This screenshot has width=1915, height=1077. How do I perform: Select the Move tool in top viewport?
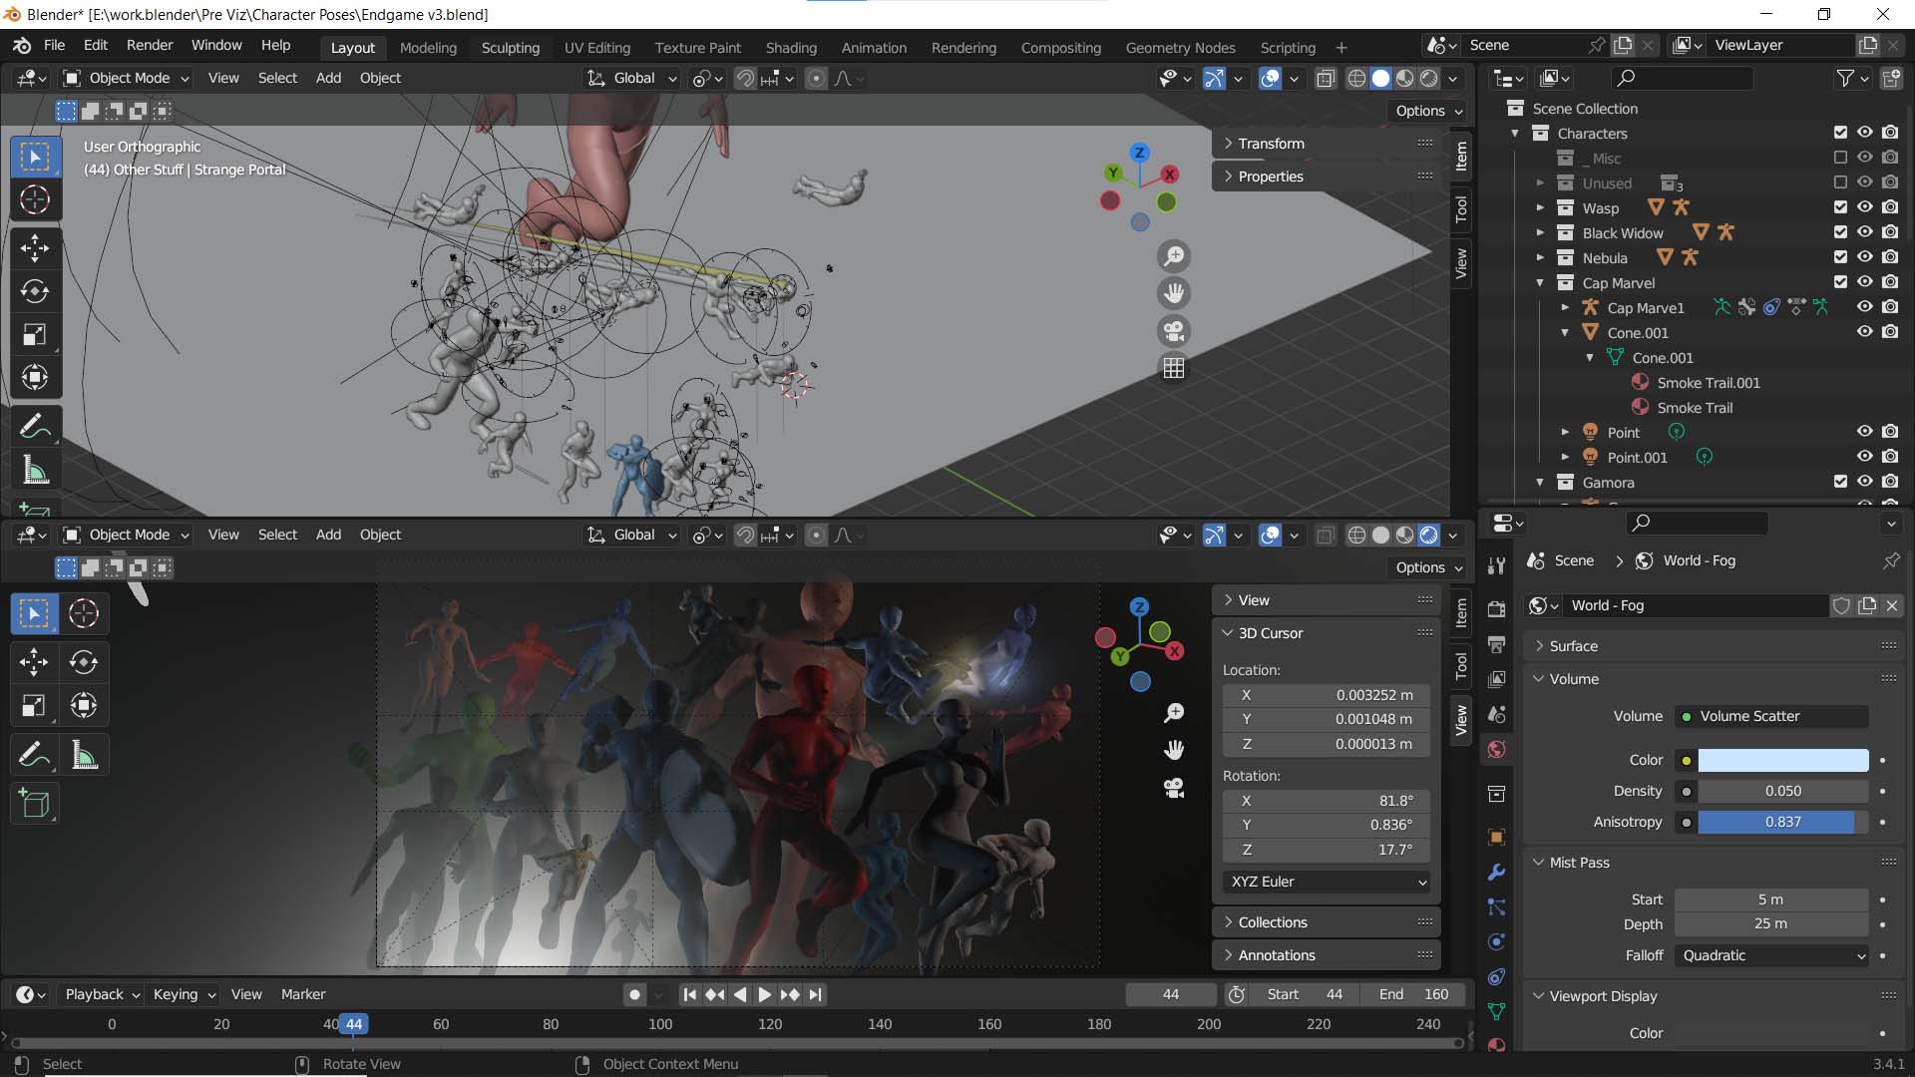tap(35, 247)
